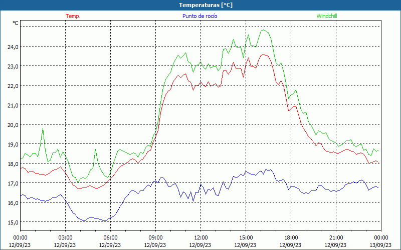Viewport: 401px width, 250px height.
Task: Click the windchill spike near 01:30
Action: coord(43,128)
